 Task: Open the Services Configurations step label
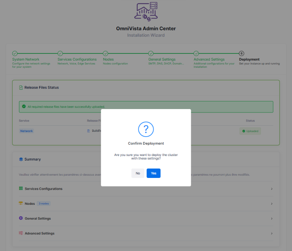pyautogui.click(x=77, y=59)
